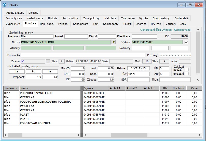Image resolution: width=206 pixels, height=141 pixels.
Task: Open the Varianty cen tab
Action: click(x=14, y=18)
